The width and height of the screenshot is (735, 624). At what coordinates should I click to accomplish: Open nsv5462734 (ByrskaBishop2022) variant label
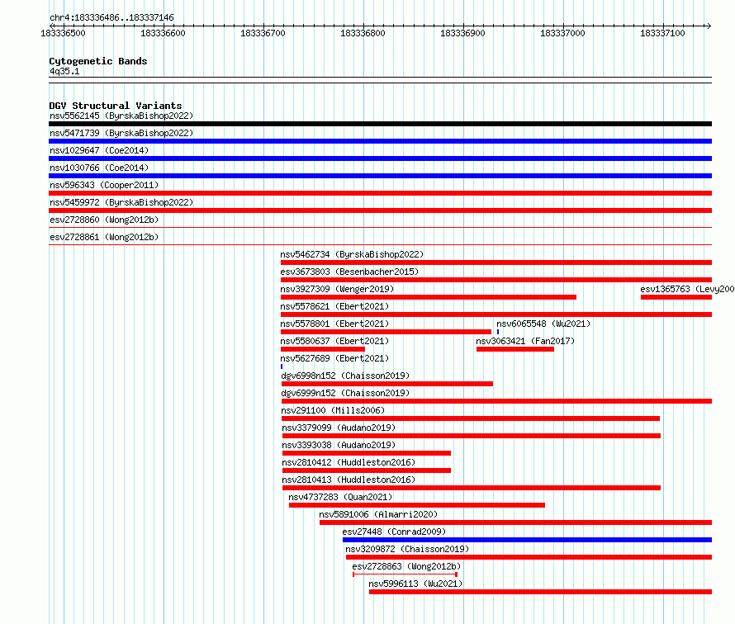pos(352,254)
